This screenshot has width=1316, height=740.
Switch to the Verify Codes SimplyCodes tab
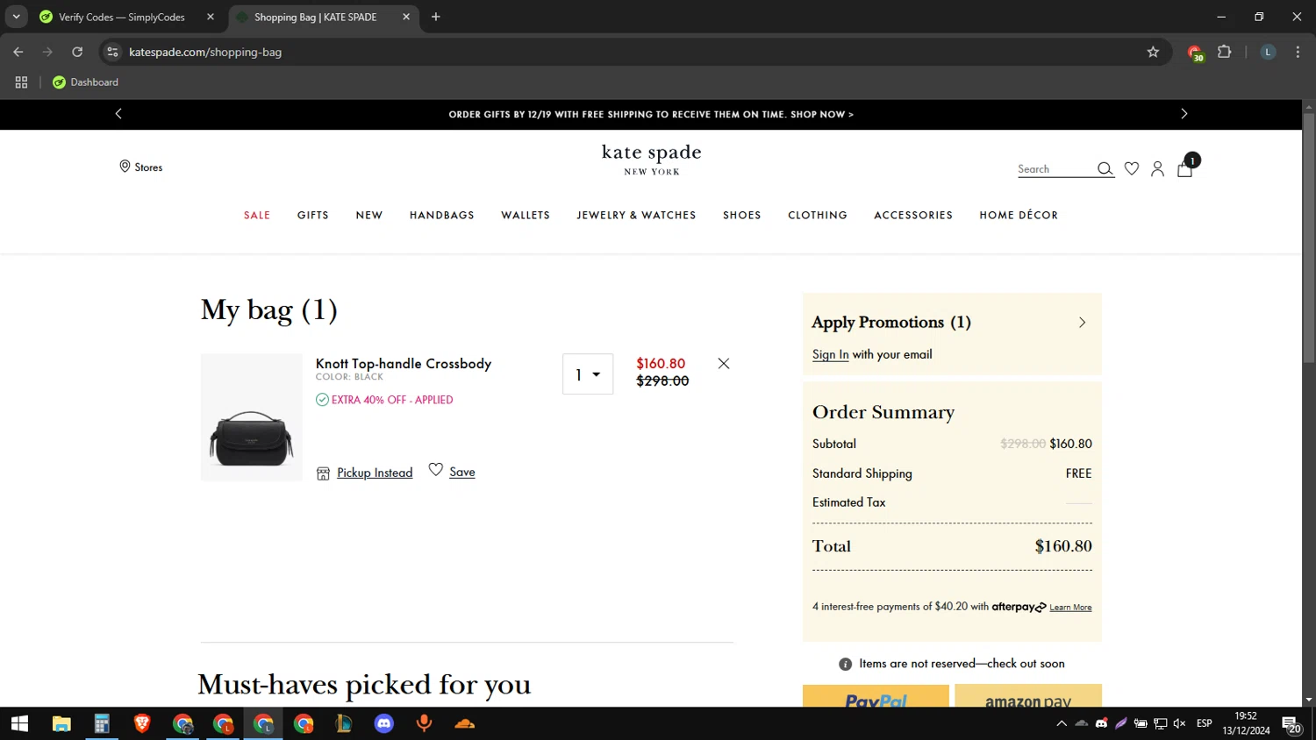pos(121,17)
